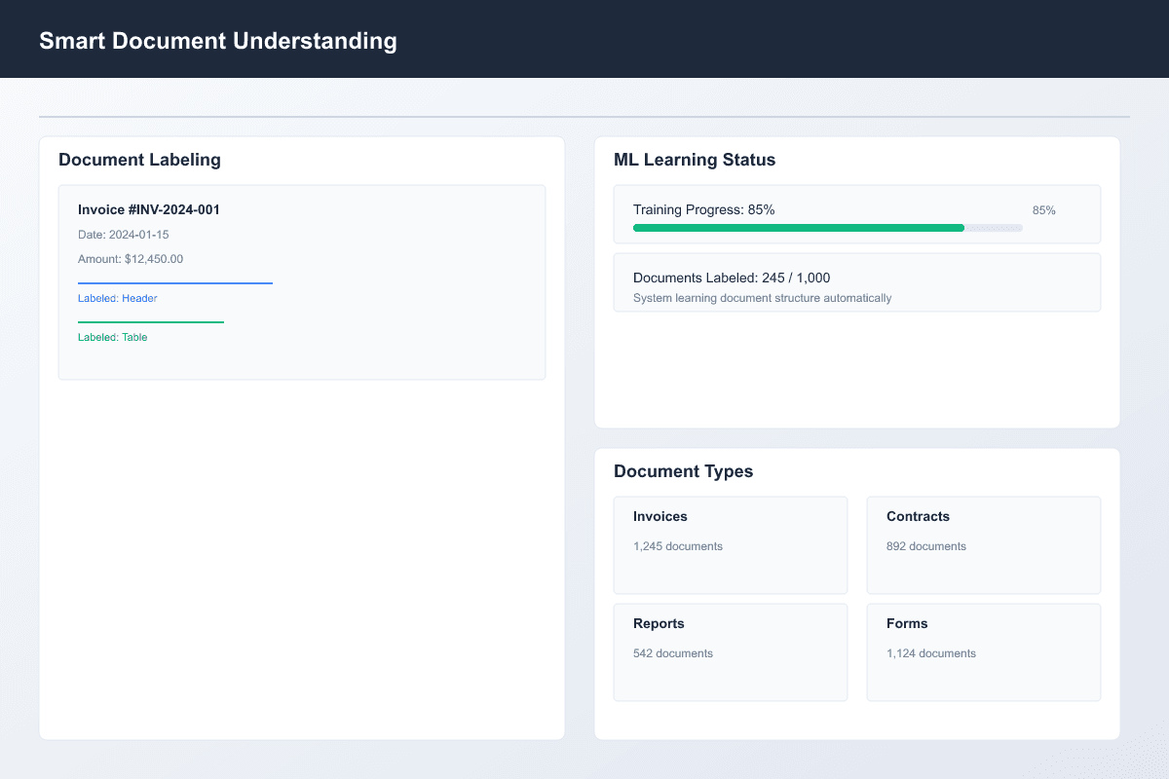Viewport: 1169px width, 779px height.
Task: Open the Reports document type card
Action: (x=731, y=651)
